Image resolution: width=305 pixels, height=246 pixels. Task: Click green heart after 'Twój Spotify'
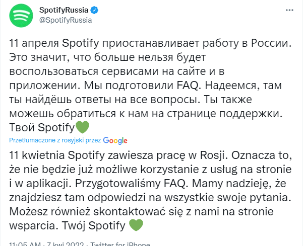[137, 224]
